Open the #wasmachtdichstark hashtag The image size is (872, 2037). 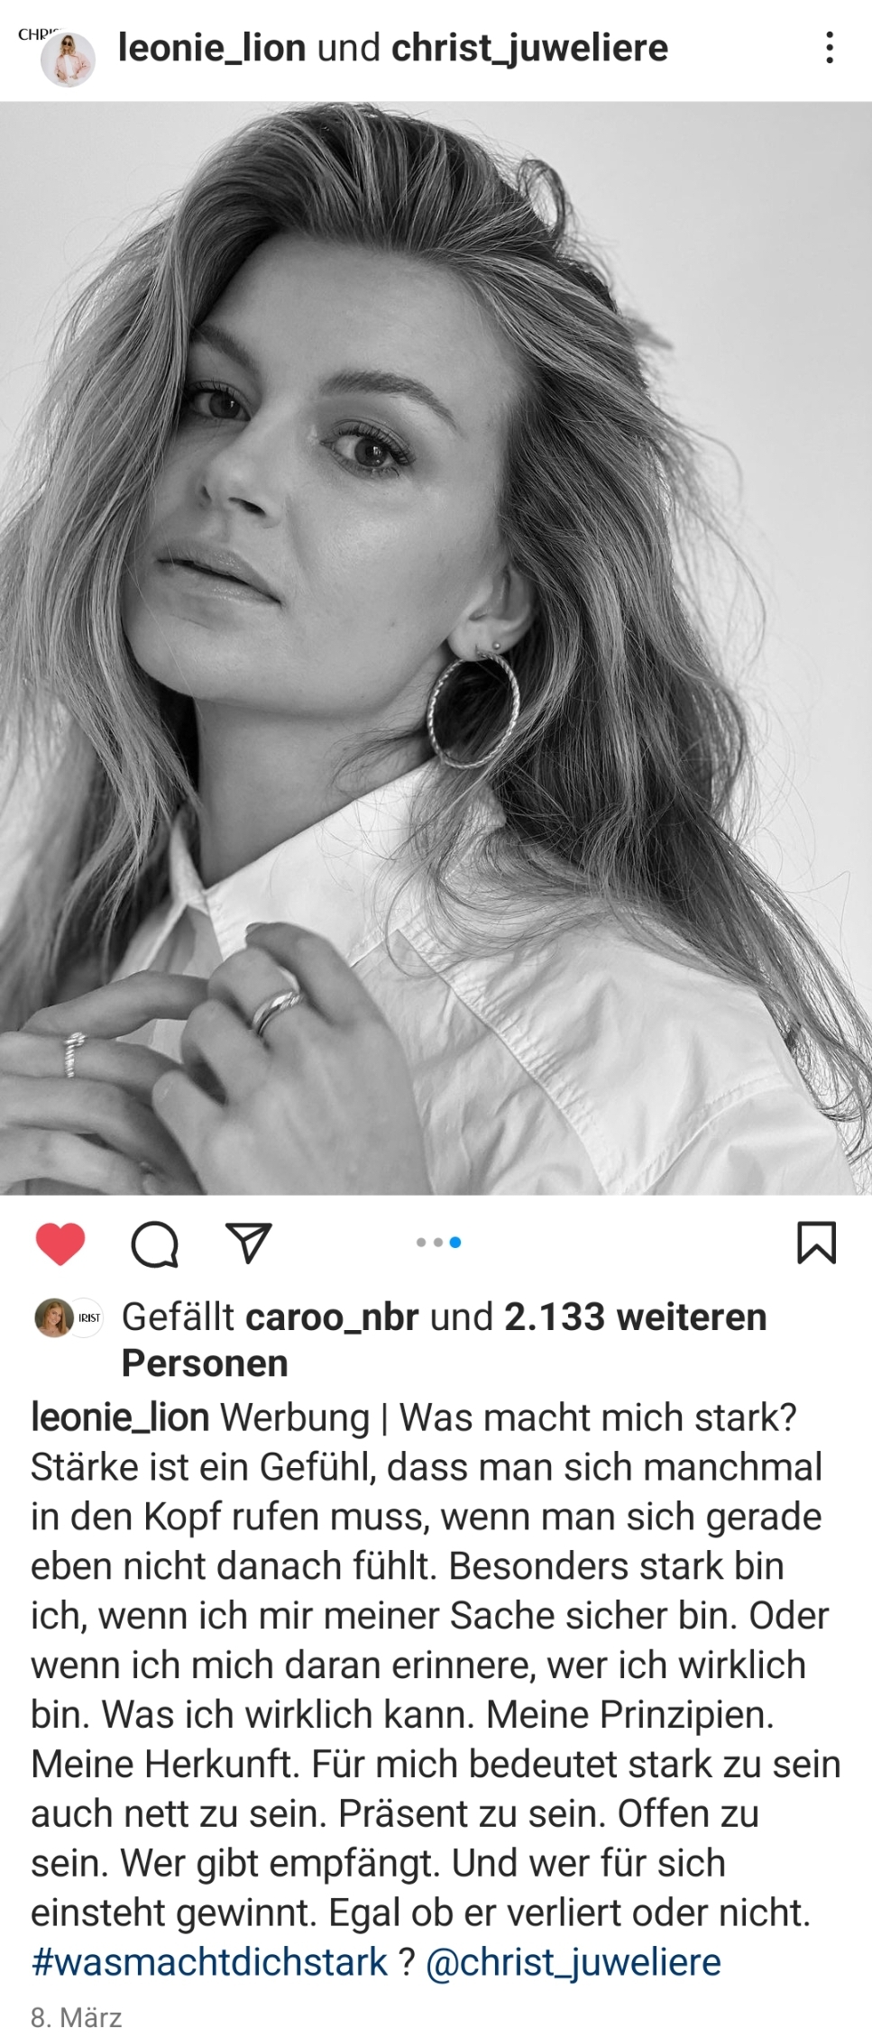pos(209,1962)
